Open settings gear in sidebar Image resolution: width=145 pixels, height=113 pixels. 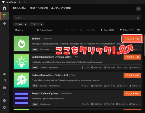[4, 107]
